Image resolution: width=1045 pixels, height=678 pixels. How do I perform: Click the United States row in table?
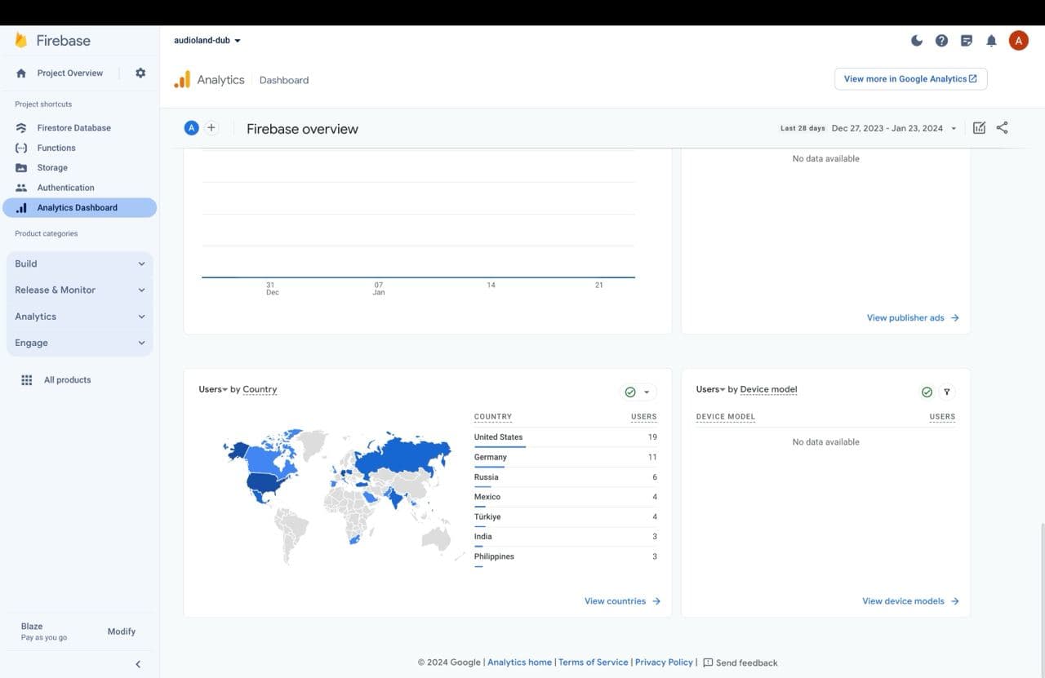565,437
